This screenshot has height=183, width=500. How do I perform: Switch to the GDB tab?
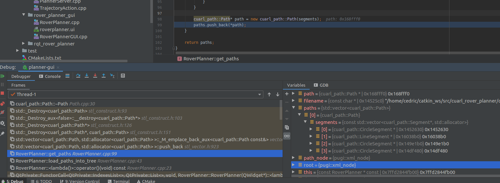point(321,85)
